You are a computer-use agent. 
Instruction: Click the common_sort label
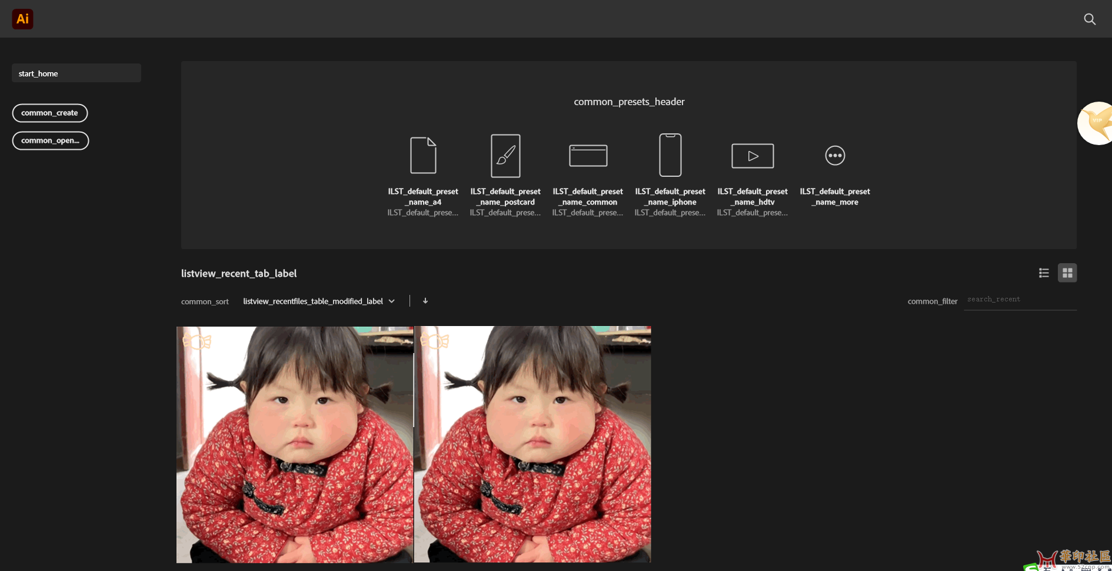click(x=205, y=301)
